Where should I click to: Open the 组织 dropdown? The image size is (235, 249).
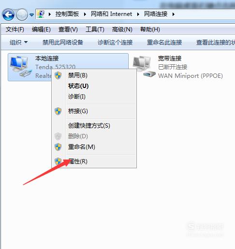coord(18,43)
